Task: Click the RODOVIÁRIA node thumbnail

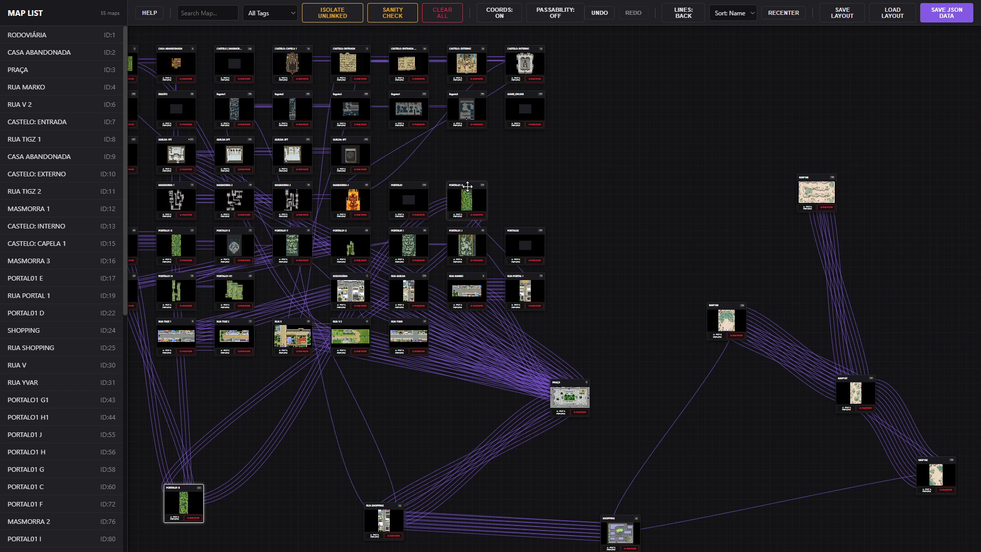Action: 351,291
